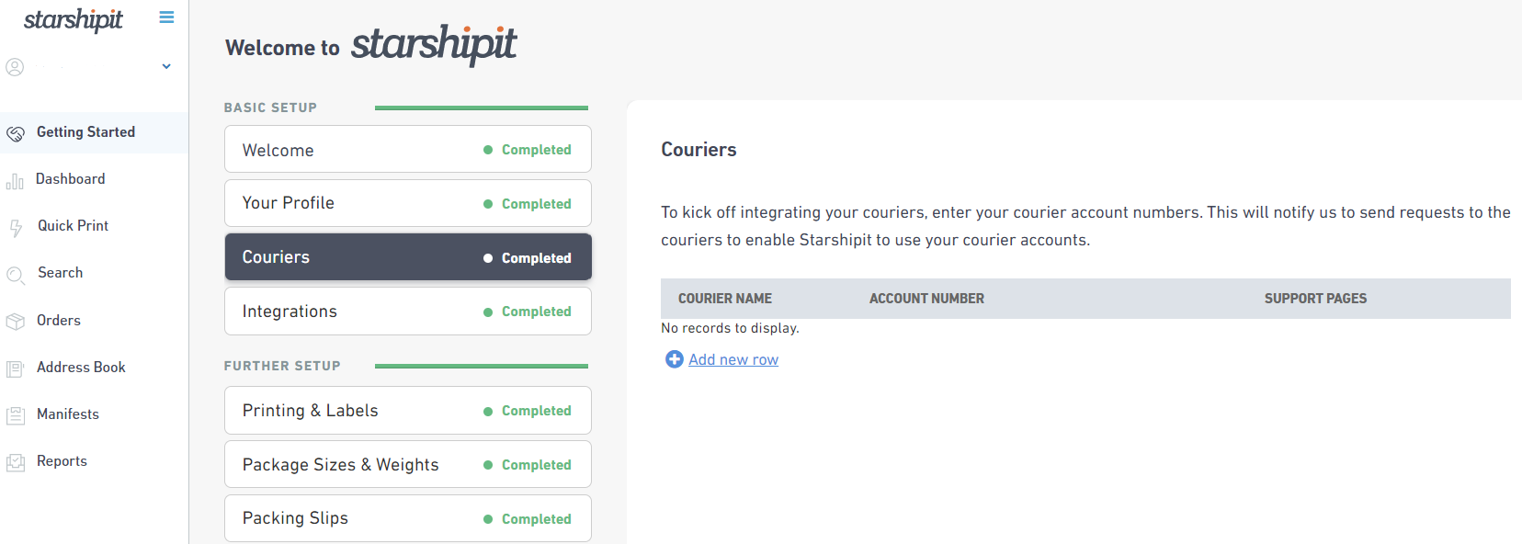Click the Address Book icon
Screen dimensions: 1522x544
(16, 368)
